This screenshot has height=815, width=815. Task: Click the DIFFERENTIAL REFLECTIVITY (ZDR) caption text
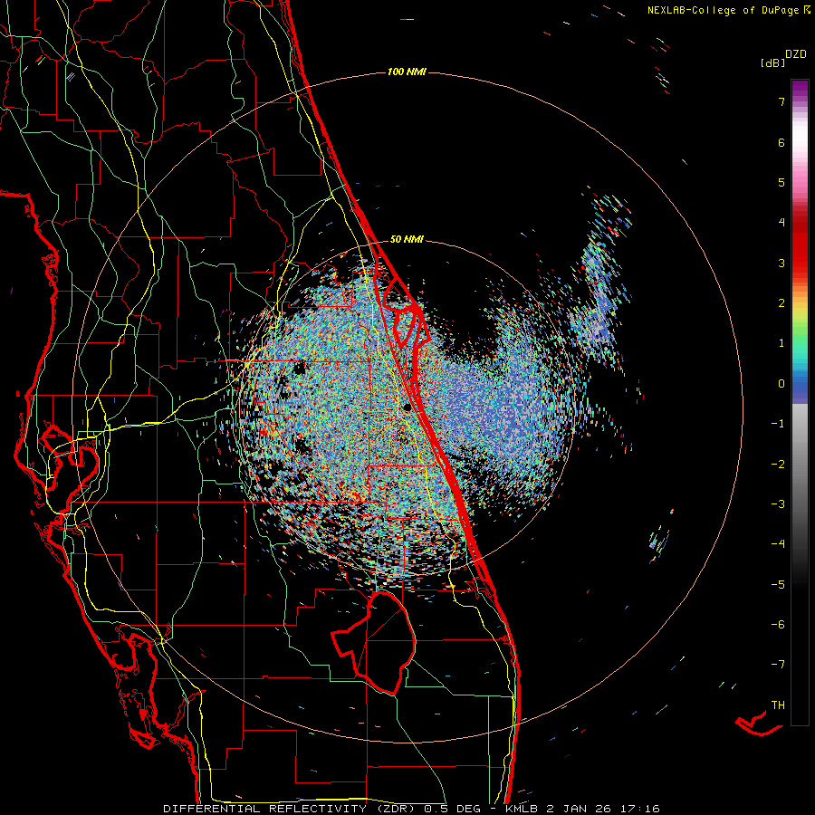coord(291,809)
